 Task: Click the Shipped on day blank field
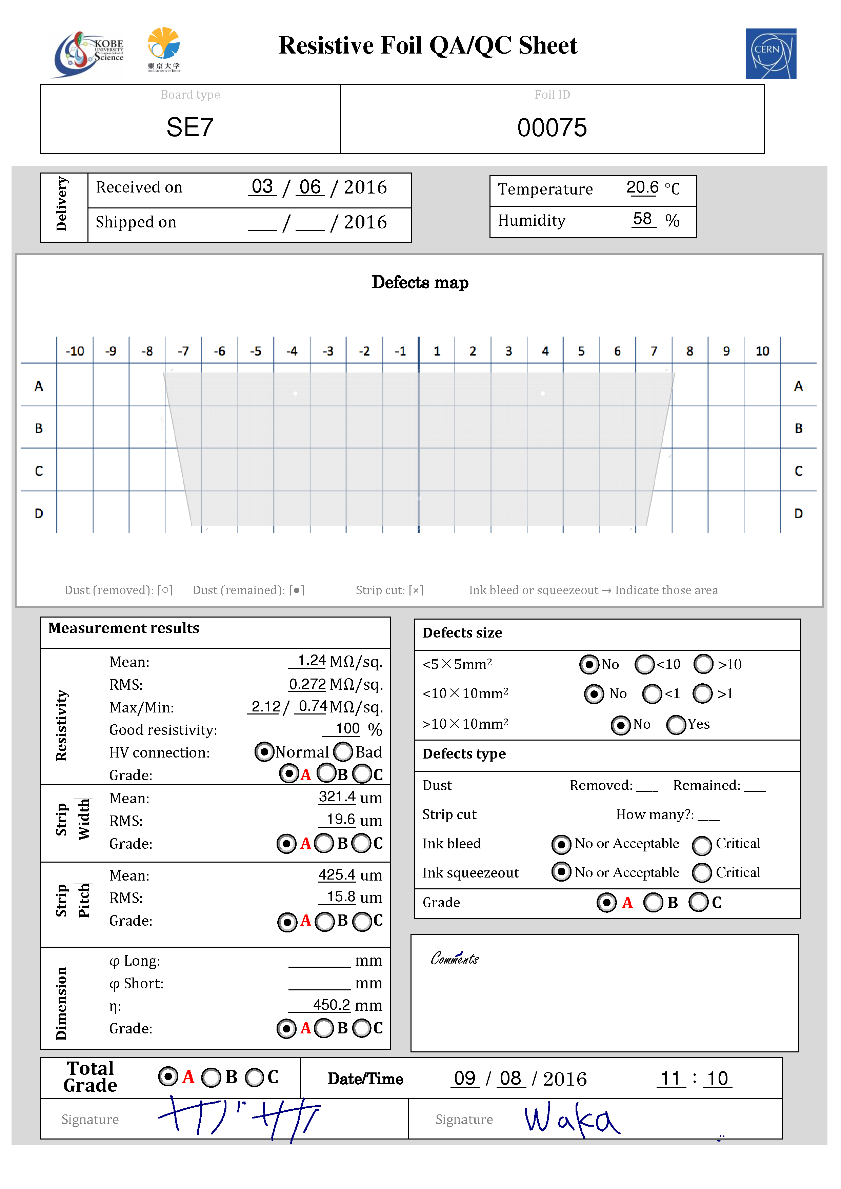coord(263,223)
